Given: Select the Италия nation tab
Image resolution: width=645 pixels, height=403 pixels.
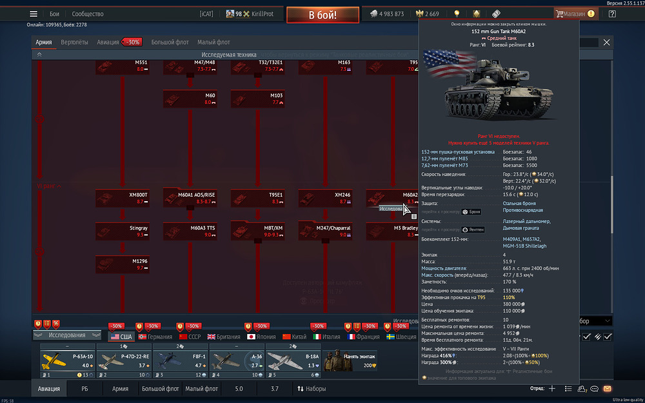Looking at the screenshot, I should (326, 337).
